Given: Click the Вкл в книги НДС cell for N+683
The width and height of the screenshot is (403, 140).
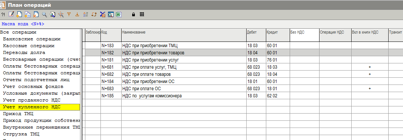Looking at the screenshot, I should coord(370,88).
